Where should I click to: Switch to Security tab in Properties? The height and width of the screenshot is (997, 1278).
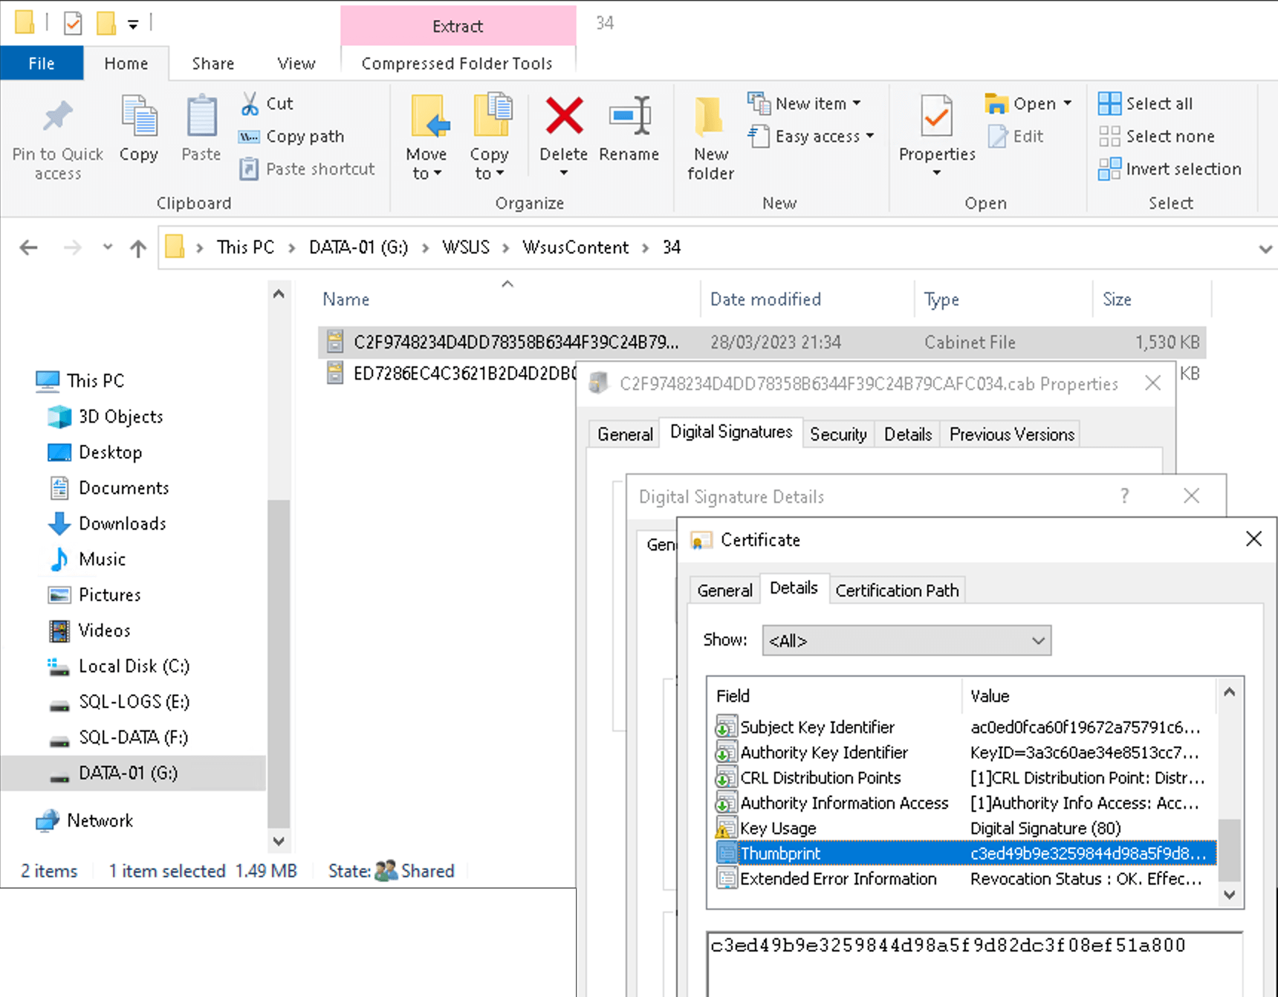coord(838,435)
